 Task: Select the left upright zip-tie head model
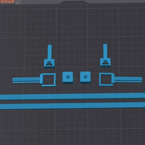tap(49, 56)
